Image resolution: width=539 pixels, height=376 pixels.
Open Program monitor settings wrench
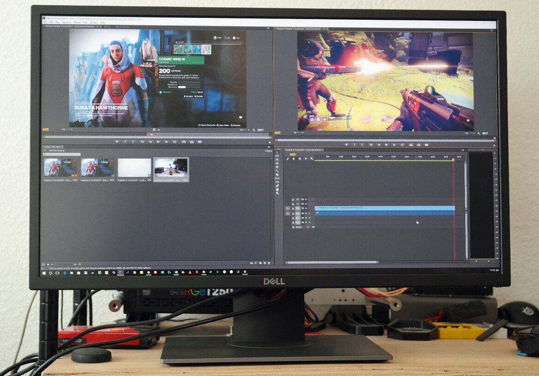(x=479, y=133)
